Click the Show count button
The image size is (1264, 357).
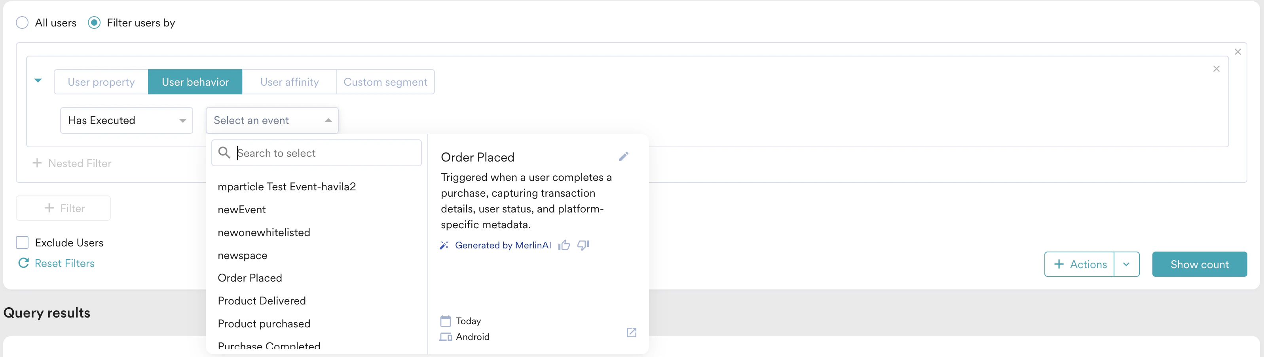coord(1199,264)
